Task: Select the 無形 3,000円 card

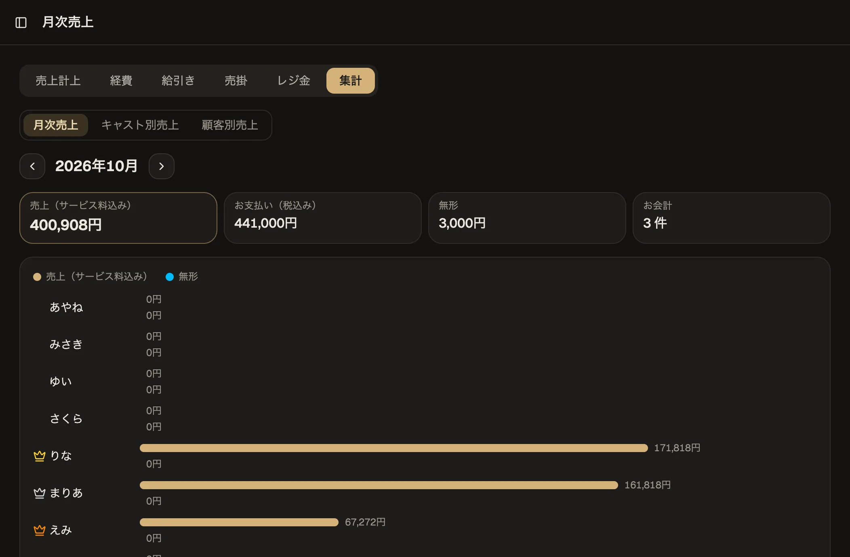Action: (x=527, y=218)
